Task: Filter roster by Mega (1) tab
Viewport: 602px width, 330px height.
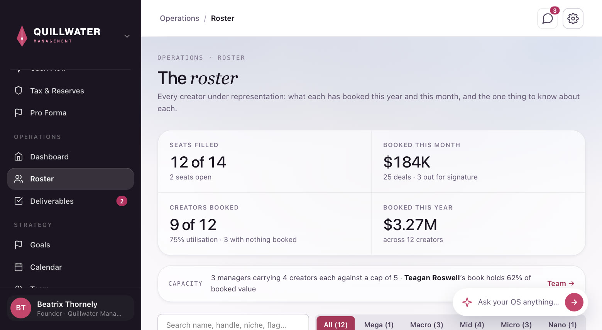Action: click(x=379, y=325)
